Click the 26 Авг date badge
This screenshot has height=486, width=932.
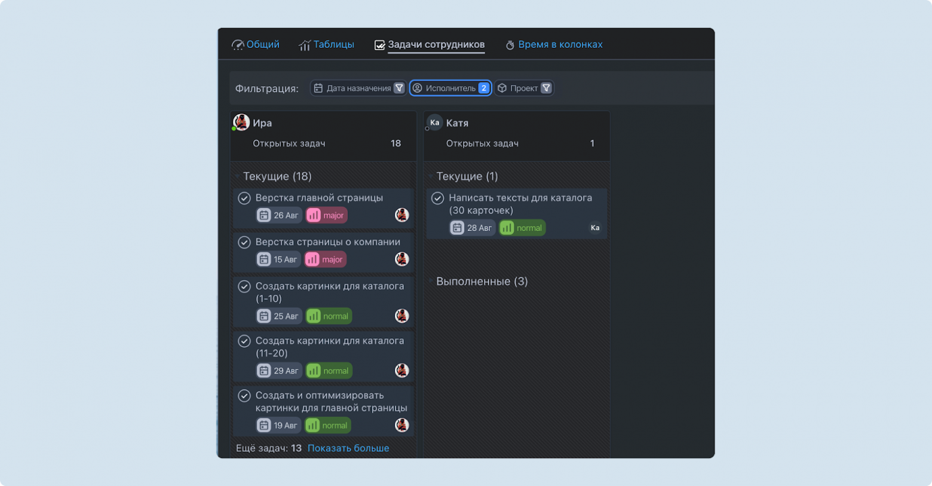pos(279,215)
